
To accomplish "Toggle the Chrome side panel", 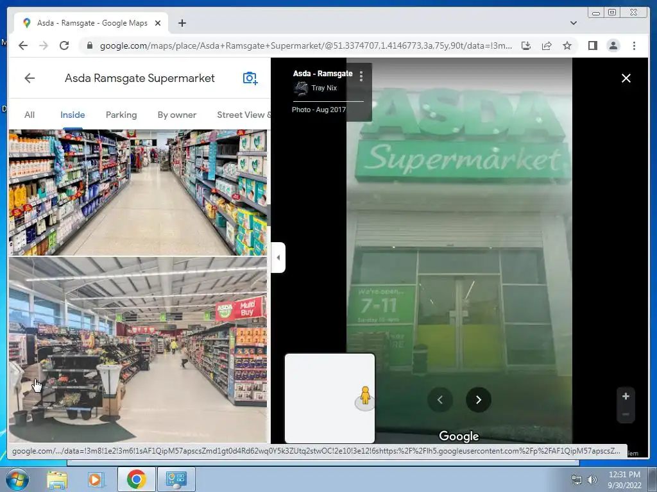I will 592,45.
